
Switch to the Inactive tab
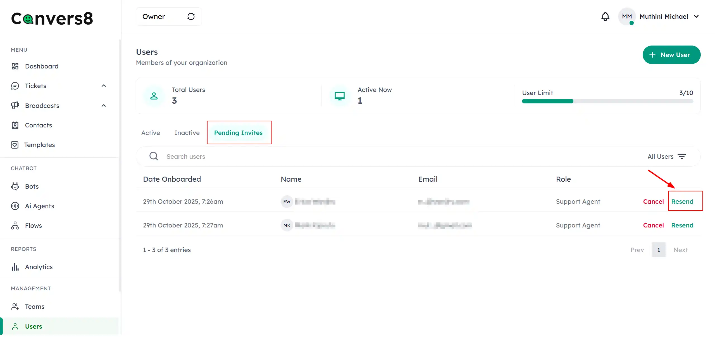coord(187,133)
